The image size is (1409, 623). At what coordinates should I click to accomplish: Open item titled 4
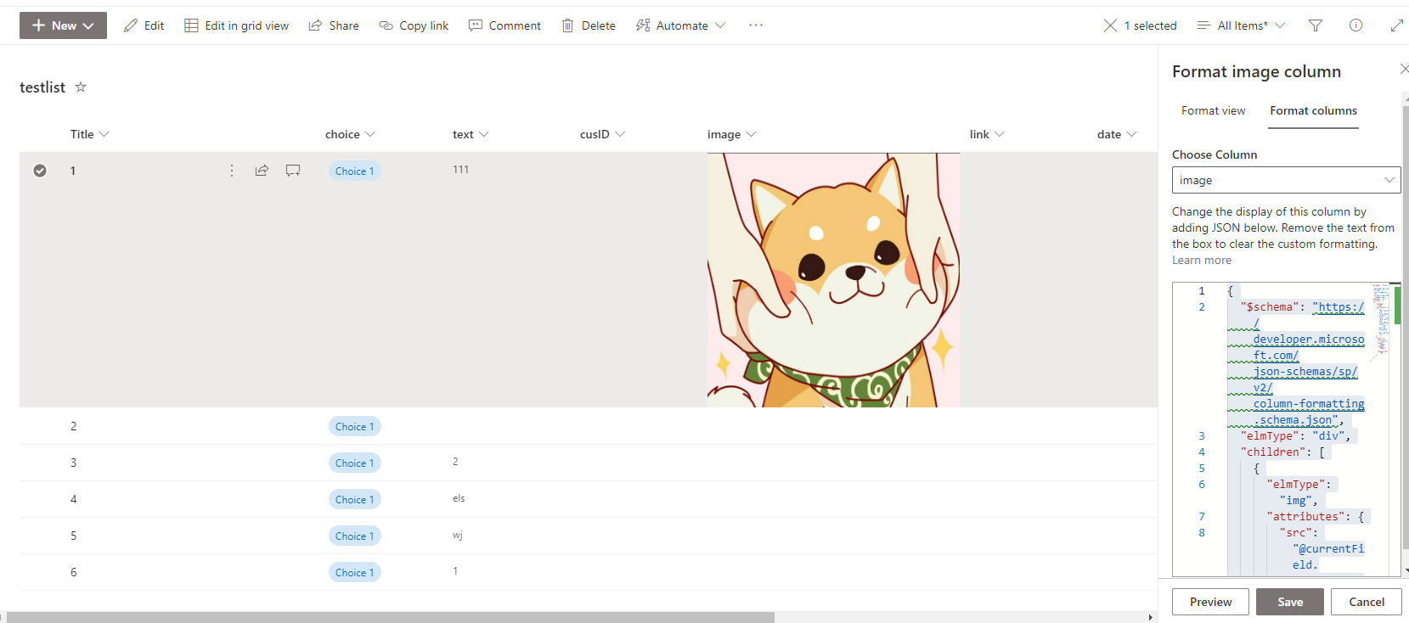[x=74, y=499]
